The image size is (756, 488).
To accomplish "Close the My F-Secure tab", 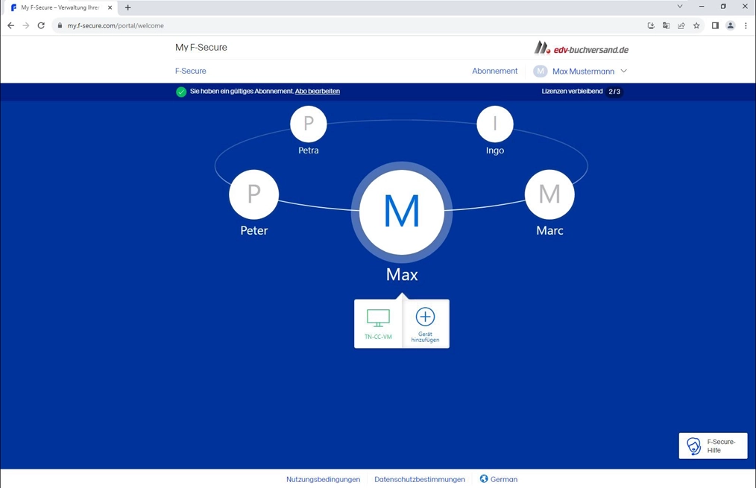I will (110, 7).
